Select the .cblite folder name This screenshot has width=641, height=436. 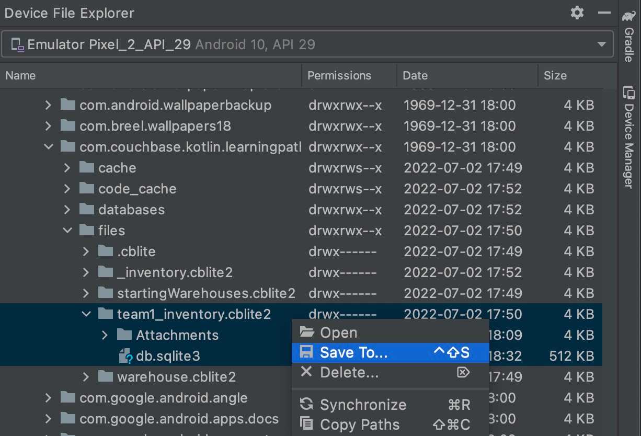pos(136,251)
